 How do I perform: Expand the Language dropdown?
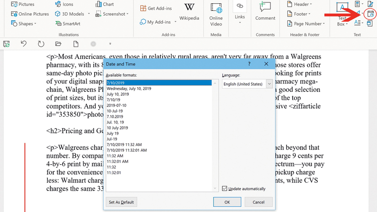click(269, 84)
